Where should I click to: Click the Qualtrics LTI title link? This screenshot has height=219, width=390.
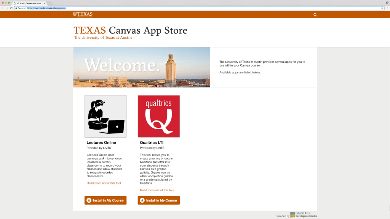(152, 143)
